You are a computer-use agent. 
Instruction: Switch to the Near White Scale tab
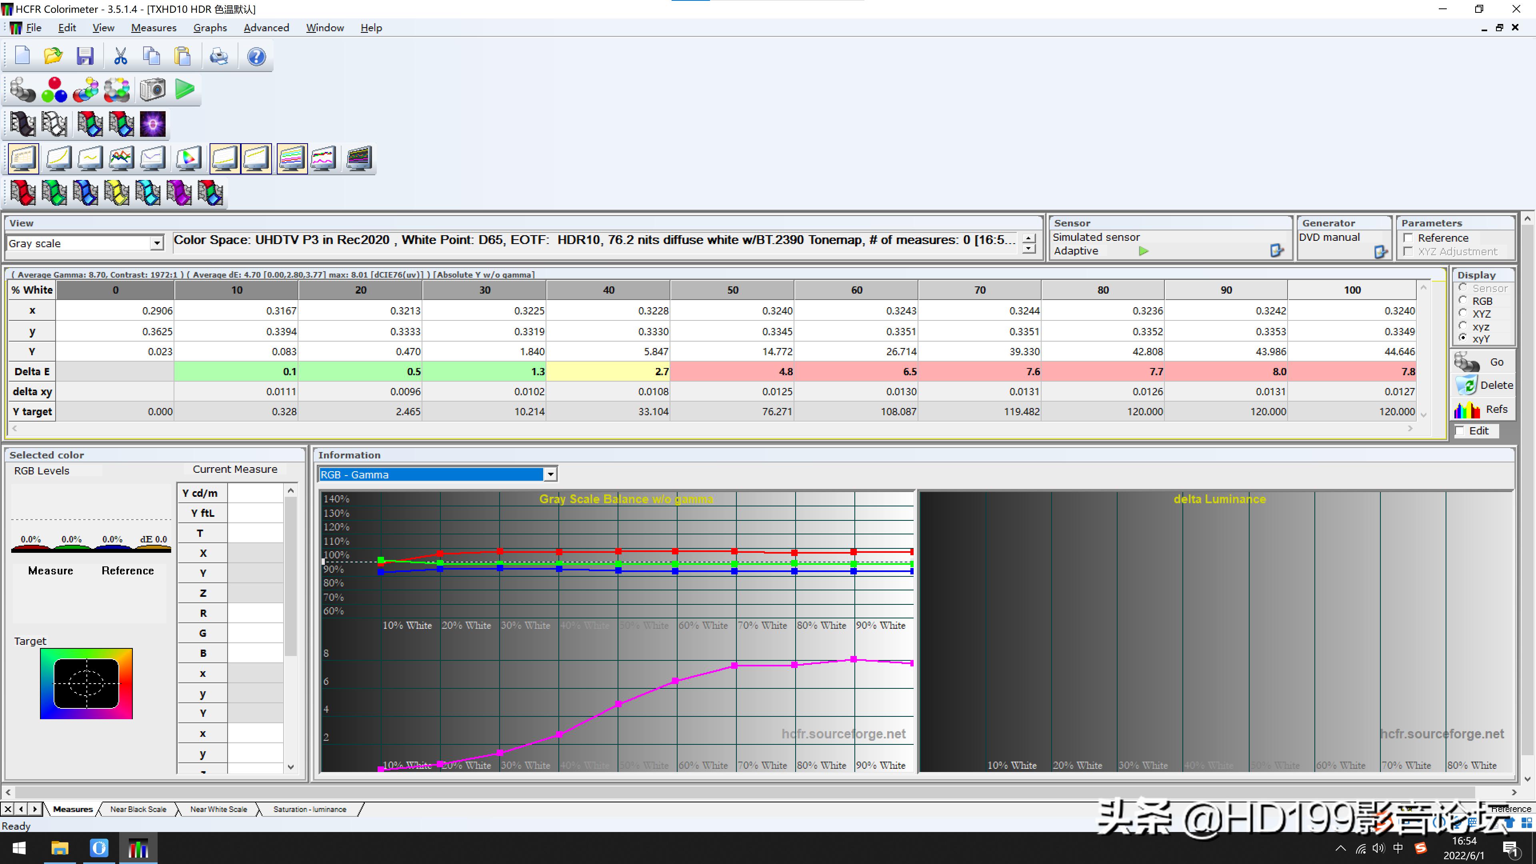coord(218,809)
